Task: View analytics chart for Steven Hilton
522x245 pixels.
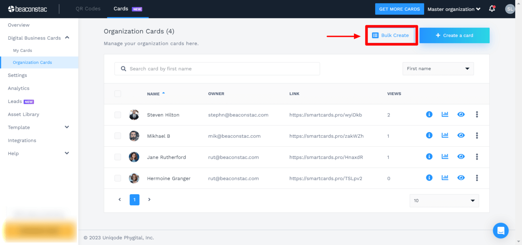Action: (x=445, y=114)
